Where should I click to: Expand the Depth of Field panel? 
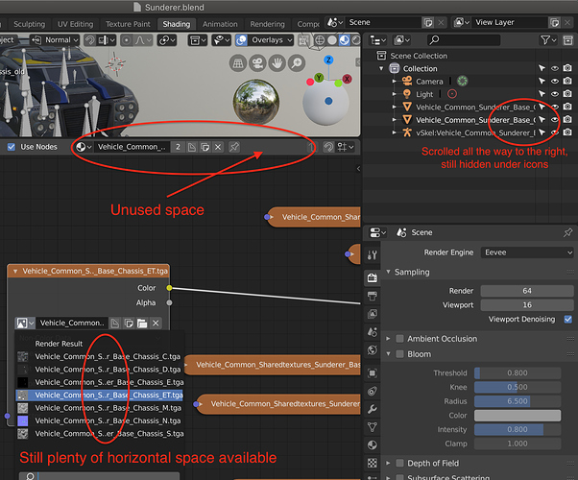click(388, 463)
